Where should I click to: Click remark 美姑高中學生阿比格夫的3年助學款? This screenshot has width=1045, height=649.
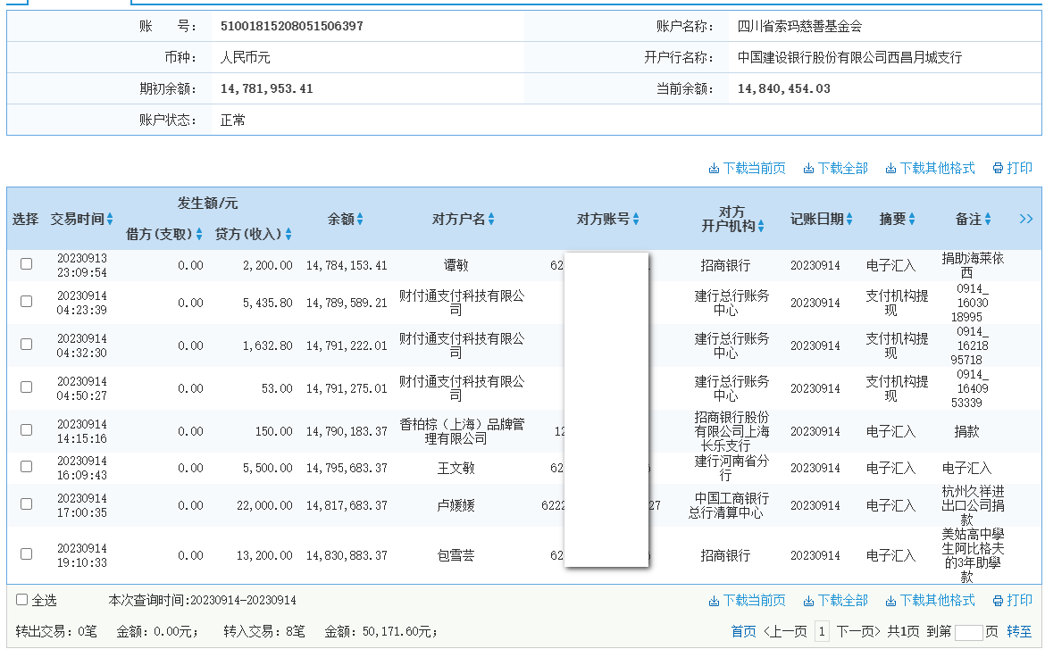pyautogui.click(x=973, y=556)
